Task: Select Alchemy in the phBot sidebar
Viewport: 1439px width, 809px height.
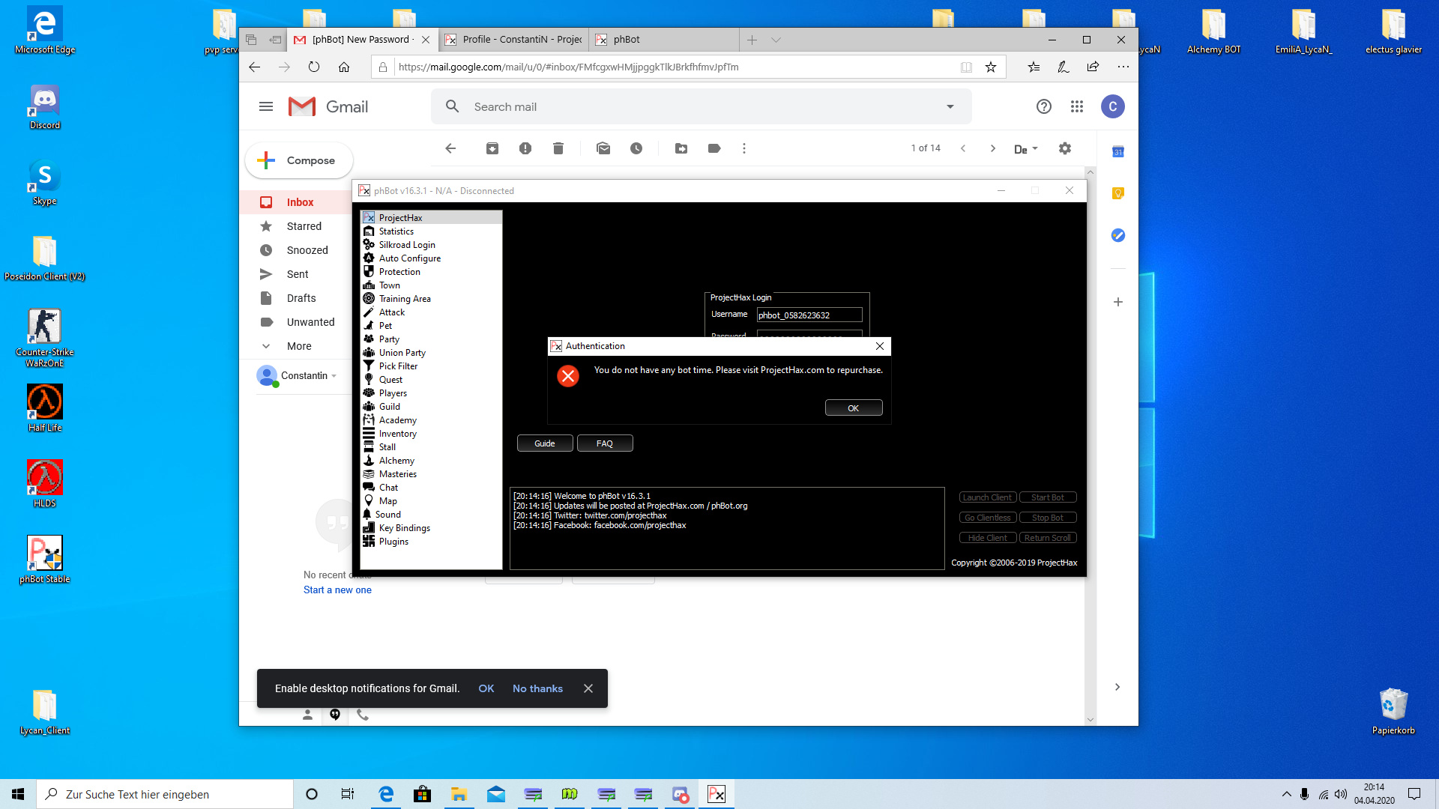Action: coord(396,461)
